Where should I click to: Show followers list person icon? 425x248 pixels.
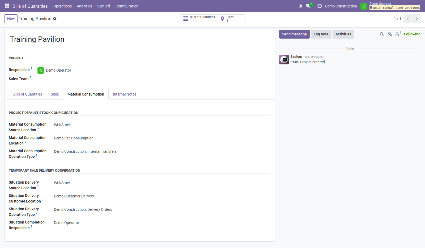click(398, 34)
